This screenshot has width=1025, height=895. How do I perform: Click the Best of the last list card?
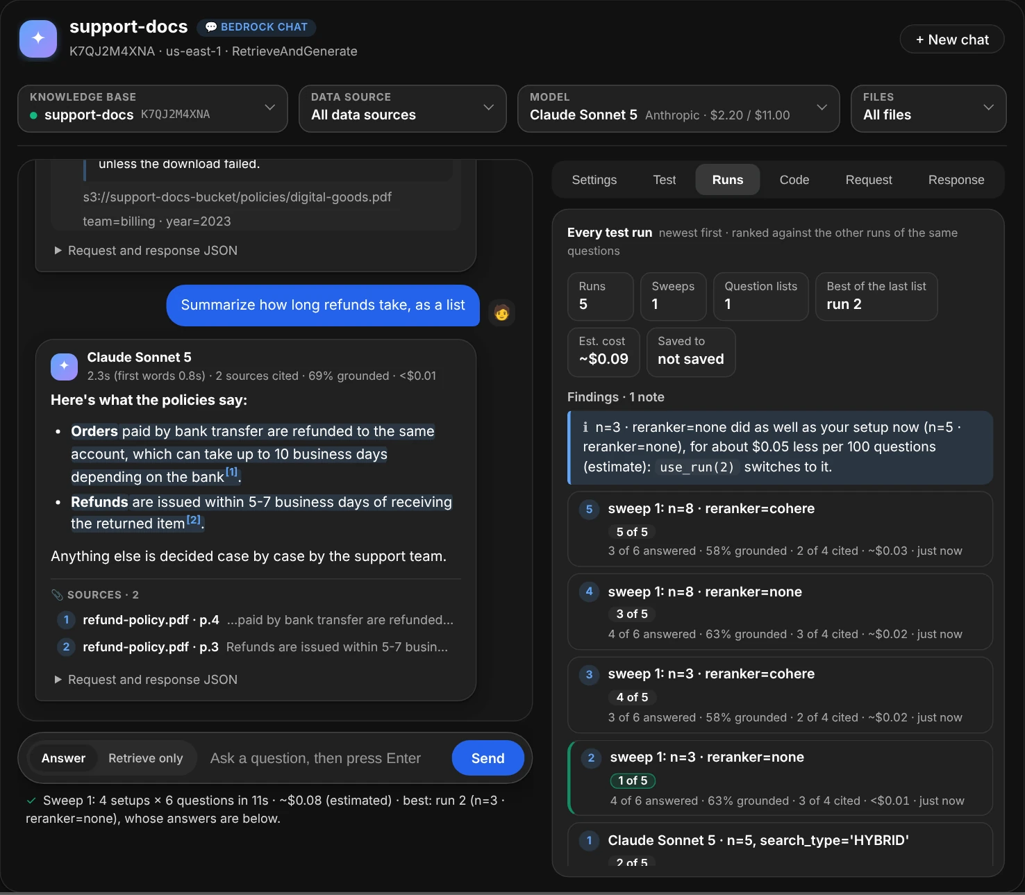876,296
